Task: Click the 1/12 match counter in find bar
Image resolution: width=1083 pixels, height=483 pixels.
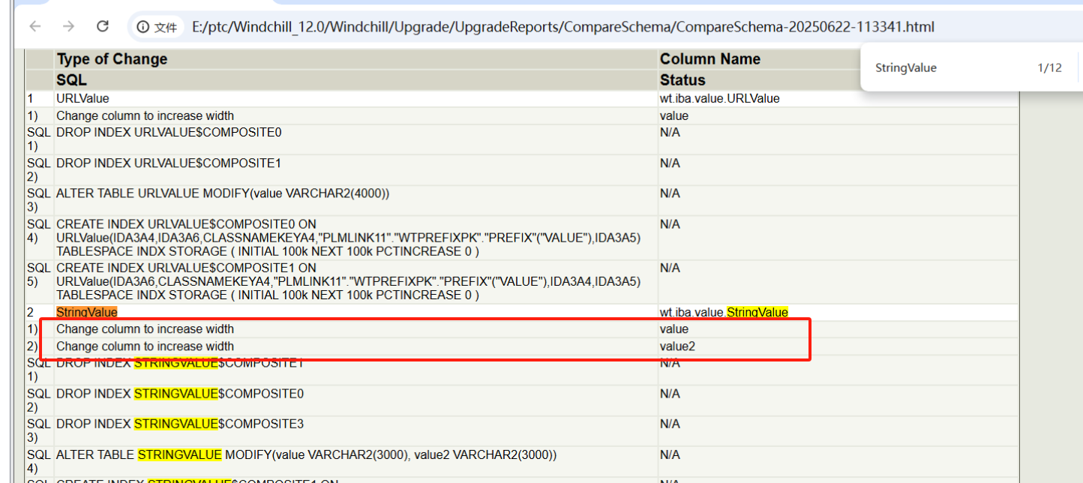Action: 1050,67
